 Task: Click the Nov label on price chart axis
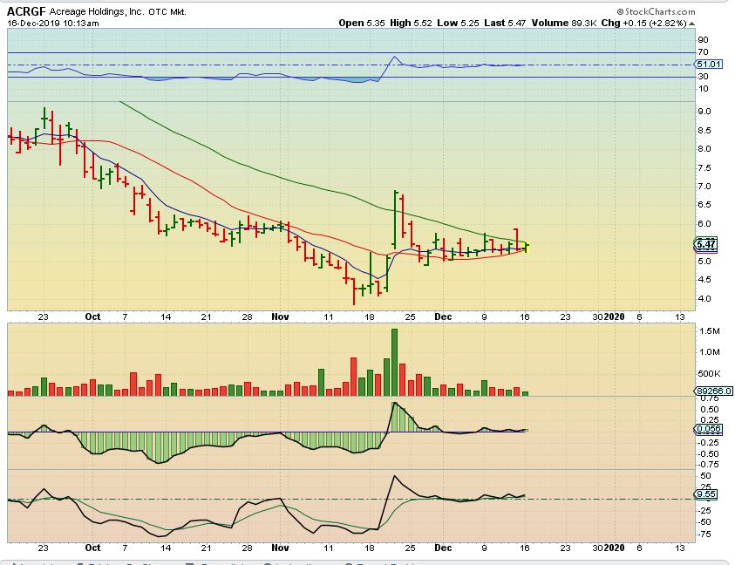[x=279, y=317]
